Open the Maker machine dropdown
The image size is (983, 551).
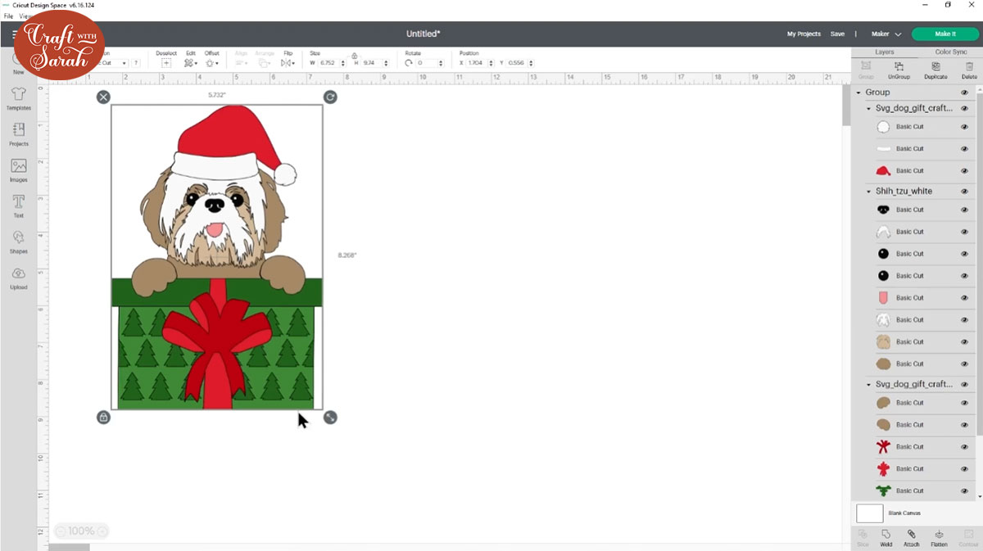click(886, 34)
